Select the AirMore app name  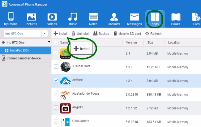(x=77, y=80)
